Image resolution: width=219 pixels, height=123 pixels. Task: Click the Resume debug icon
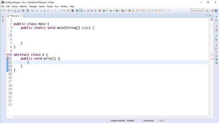37,11
